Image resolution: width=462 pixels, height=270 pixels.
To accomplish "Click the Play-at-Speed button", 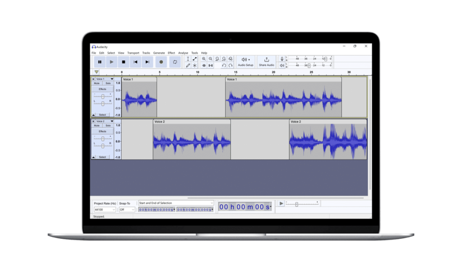I will coord(281,203).
